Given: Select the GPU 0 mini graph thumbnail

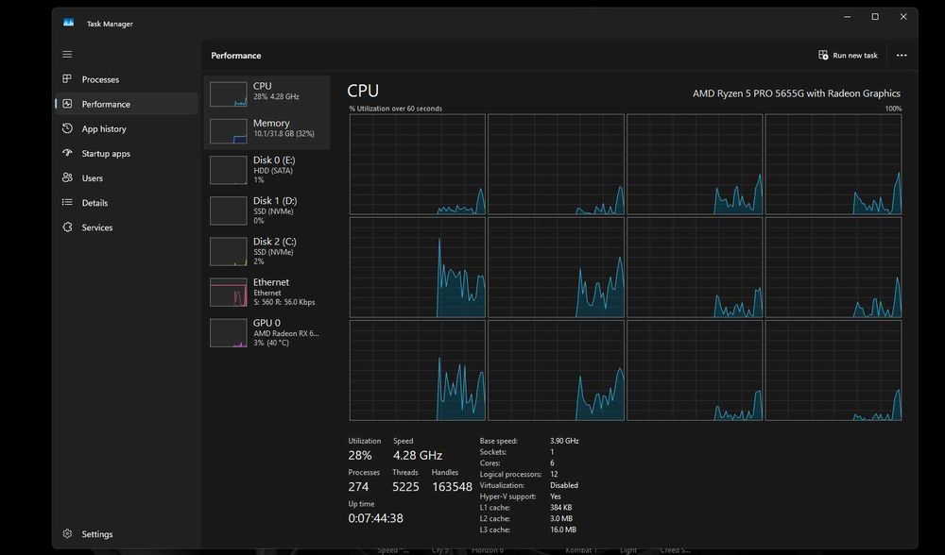Looking at the screenshot, I should (x=228, y=333).
